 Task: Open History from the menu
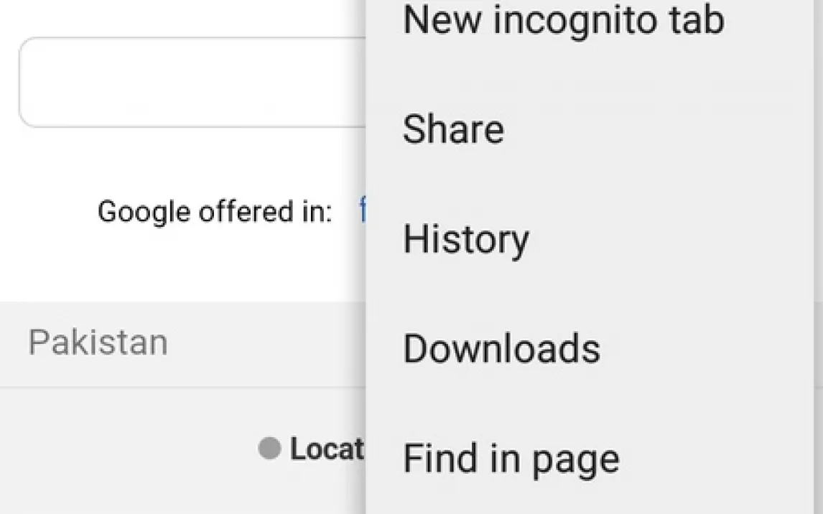[465, 239]
